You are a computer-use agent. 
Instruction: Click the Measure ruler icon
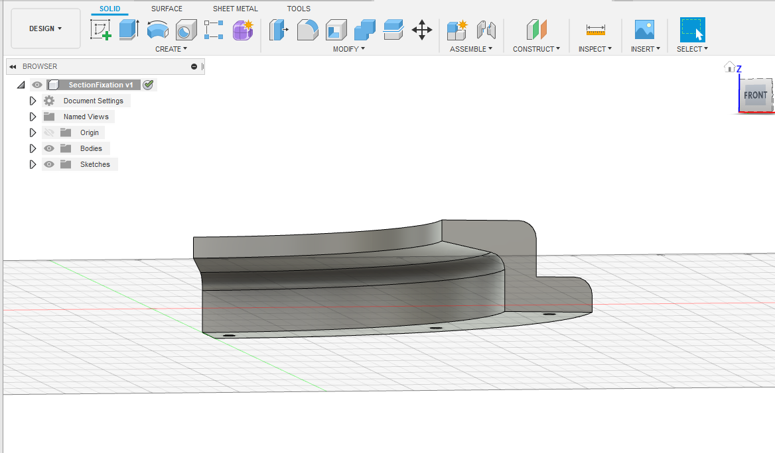tap(595, 30)
